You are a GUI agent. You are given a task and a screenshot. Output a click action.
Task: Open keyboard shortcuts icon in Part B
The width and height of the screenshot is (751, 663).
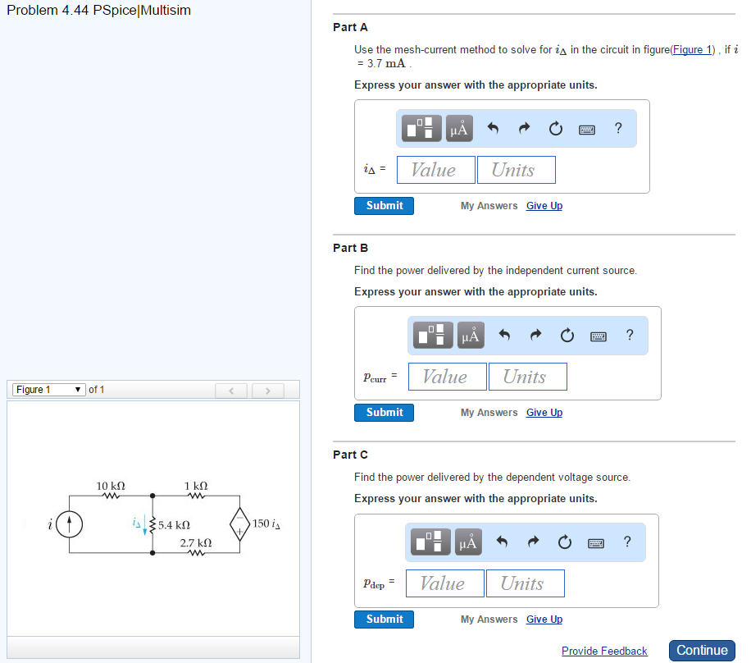(598, 335)
